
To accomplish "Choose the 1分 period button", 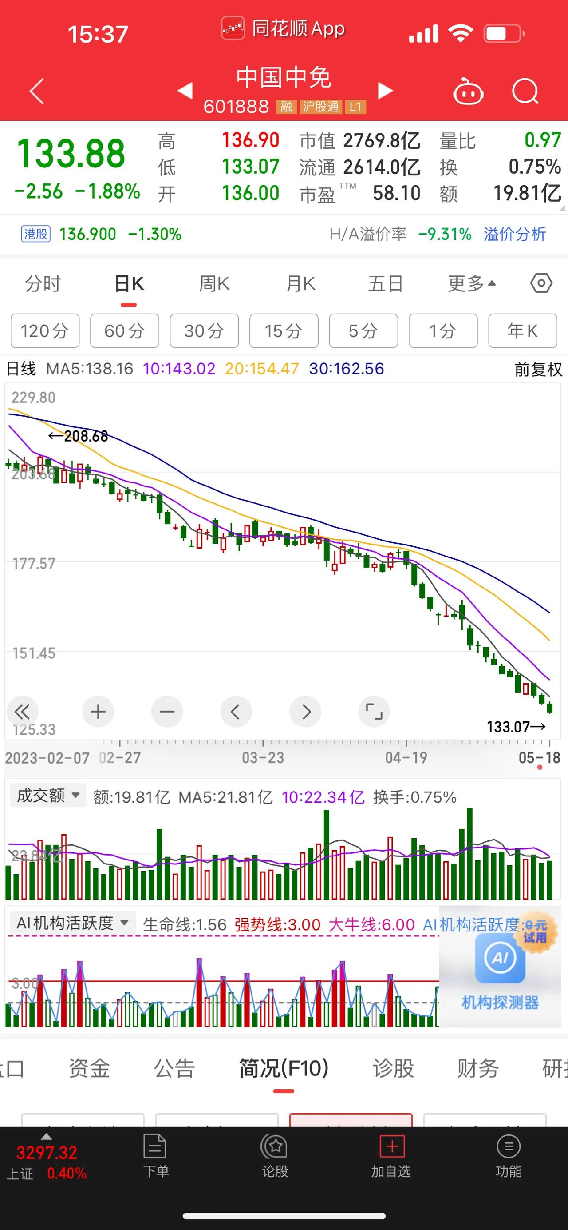I will pos(443,331).
